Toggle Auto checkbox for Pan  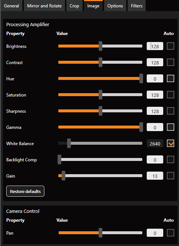pyautogui.click(x=171, y=233)
